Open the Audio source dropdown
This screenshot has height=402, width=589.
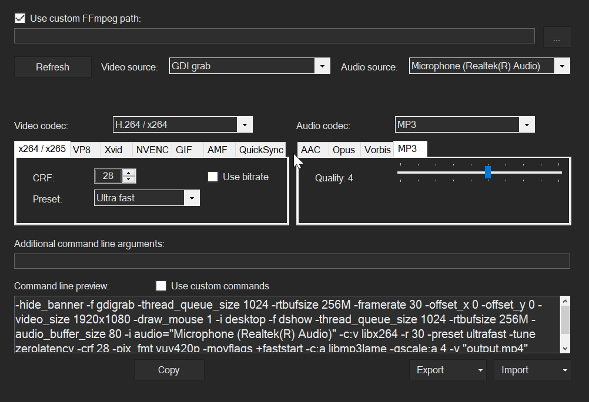pyautogui.click(x=562, y=65)
